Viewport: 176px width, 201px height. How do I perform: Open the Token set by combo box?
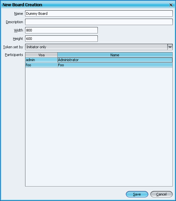99,47
